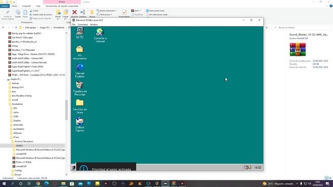
Task: Click WinRAR archive thumbnail in preview pane
Action: 298,49
